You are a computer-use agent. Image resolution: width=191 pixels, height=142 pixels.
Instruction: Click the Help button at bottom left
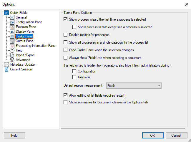click(14, 136)
